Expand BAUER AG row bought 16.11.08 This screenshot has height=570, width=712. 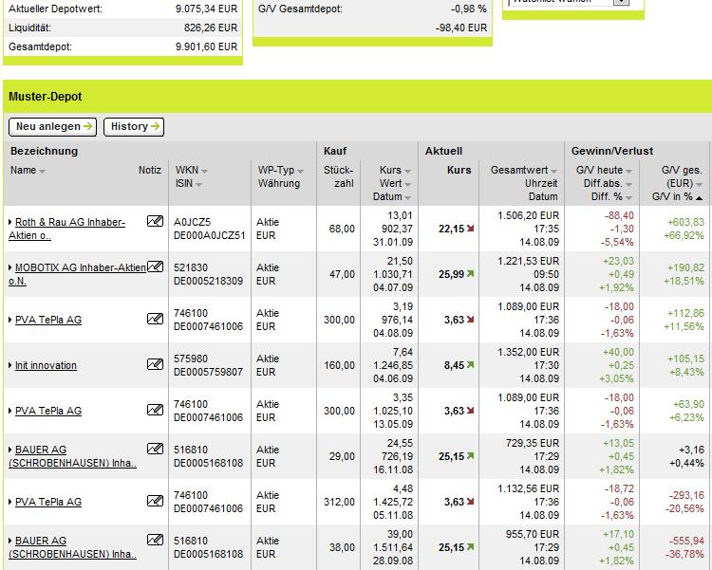10,450
